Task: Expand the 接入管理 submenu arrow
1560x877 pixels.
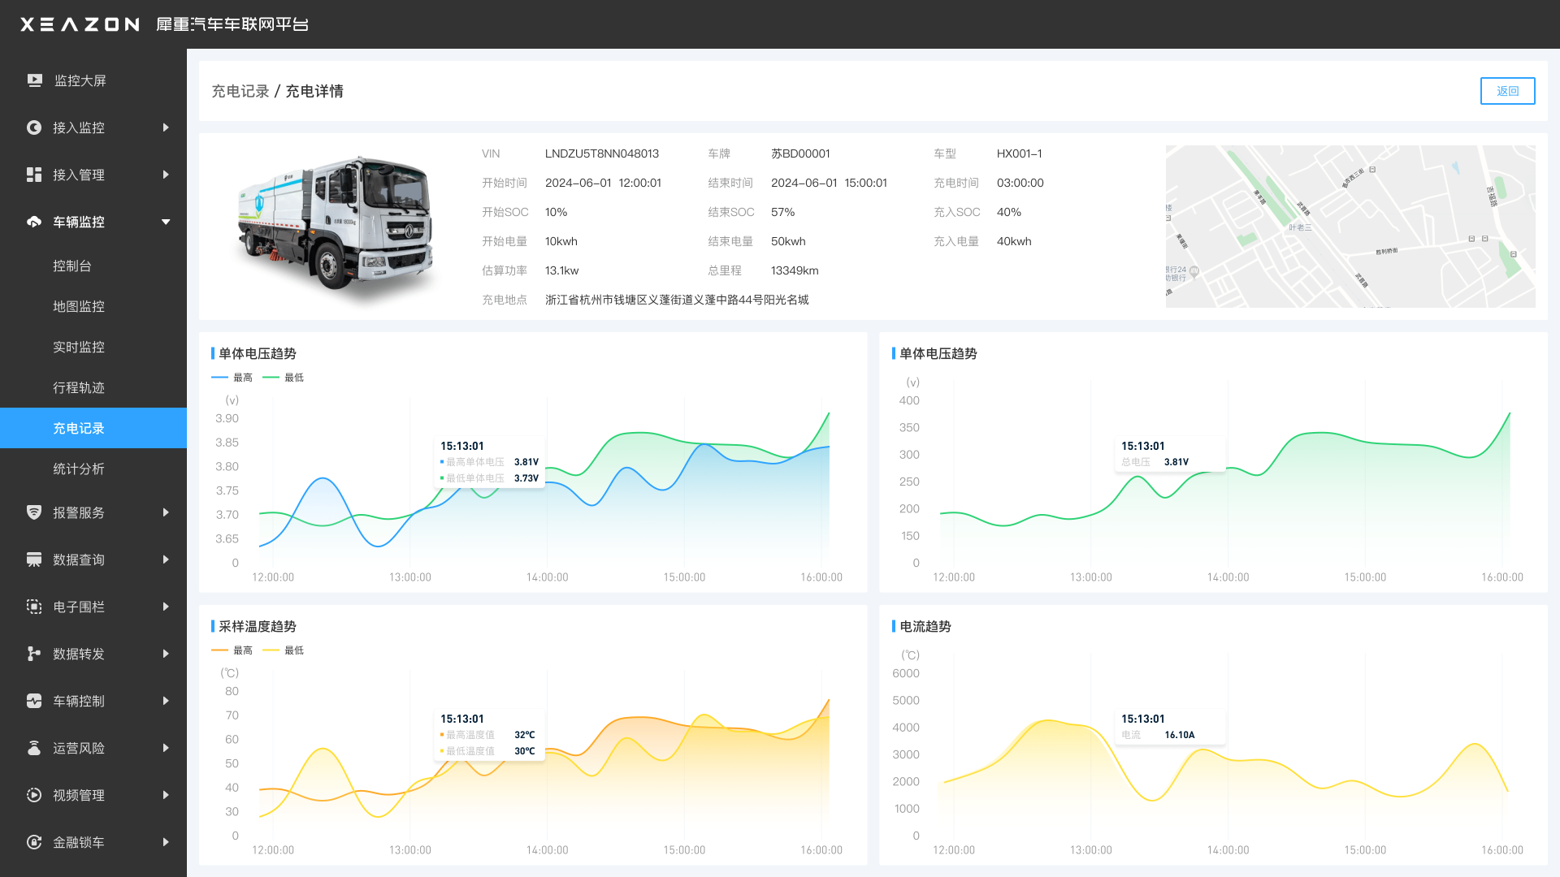Action: click(166, 175)
